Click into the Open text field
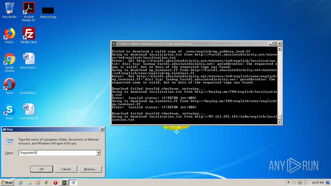331x186 pixels. point(57,153)
